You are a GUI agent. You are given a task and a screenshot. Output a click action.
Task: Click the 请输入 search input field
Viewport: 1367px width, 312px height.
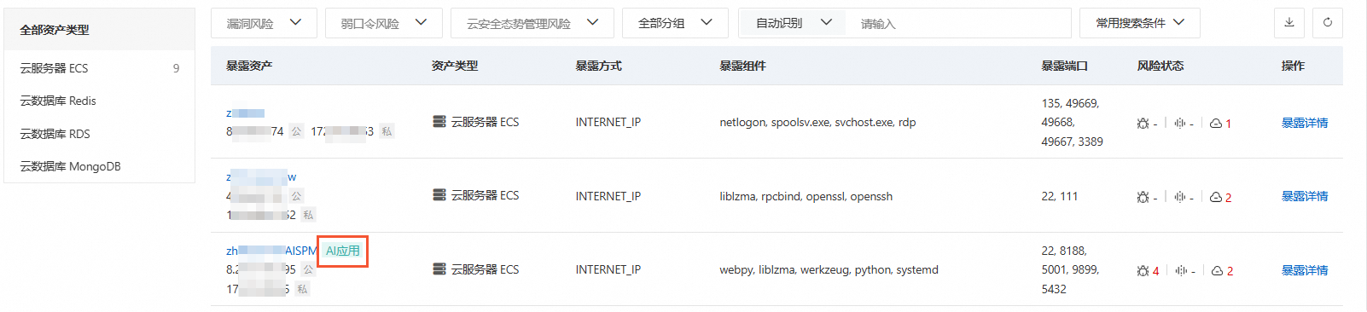tap(958, 24)
